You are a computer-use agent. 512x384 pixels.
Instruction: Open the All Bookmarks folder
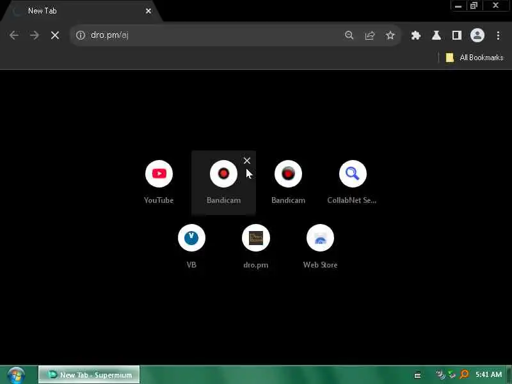click(475, 58)
